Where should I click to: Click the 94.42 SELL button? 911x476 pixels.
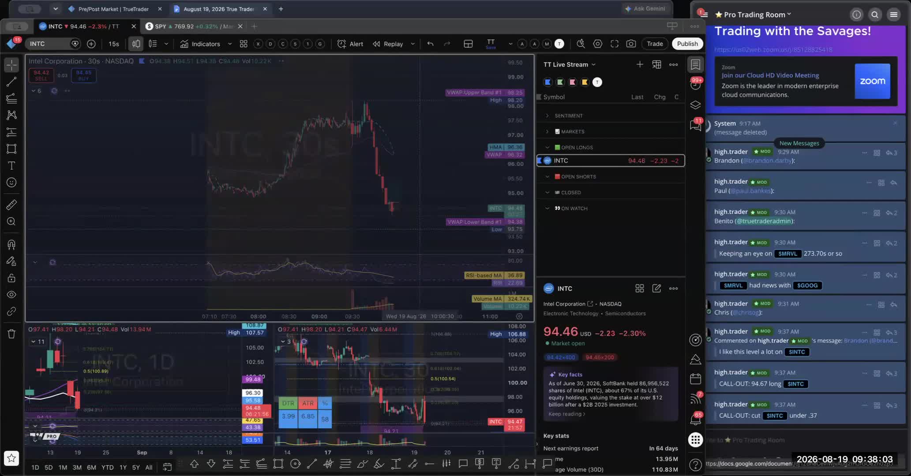41,75
